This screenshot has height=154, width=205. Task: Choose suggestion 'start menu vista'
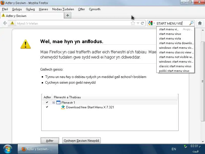pos(175,38)
